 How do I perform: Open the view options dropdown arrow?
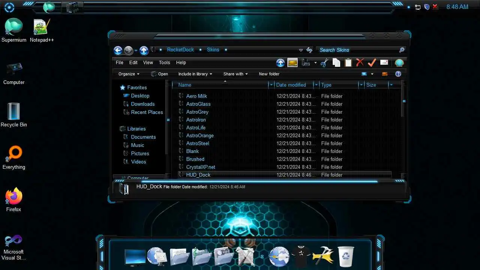[372, 74]
